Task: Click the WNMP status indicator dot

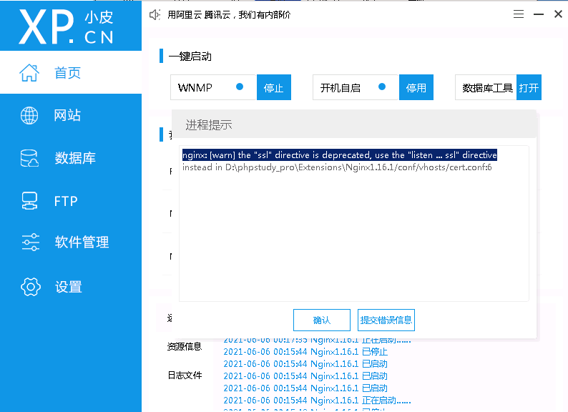Action: [x=240, y=87]
